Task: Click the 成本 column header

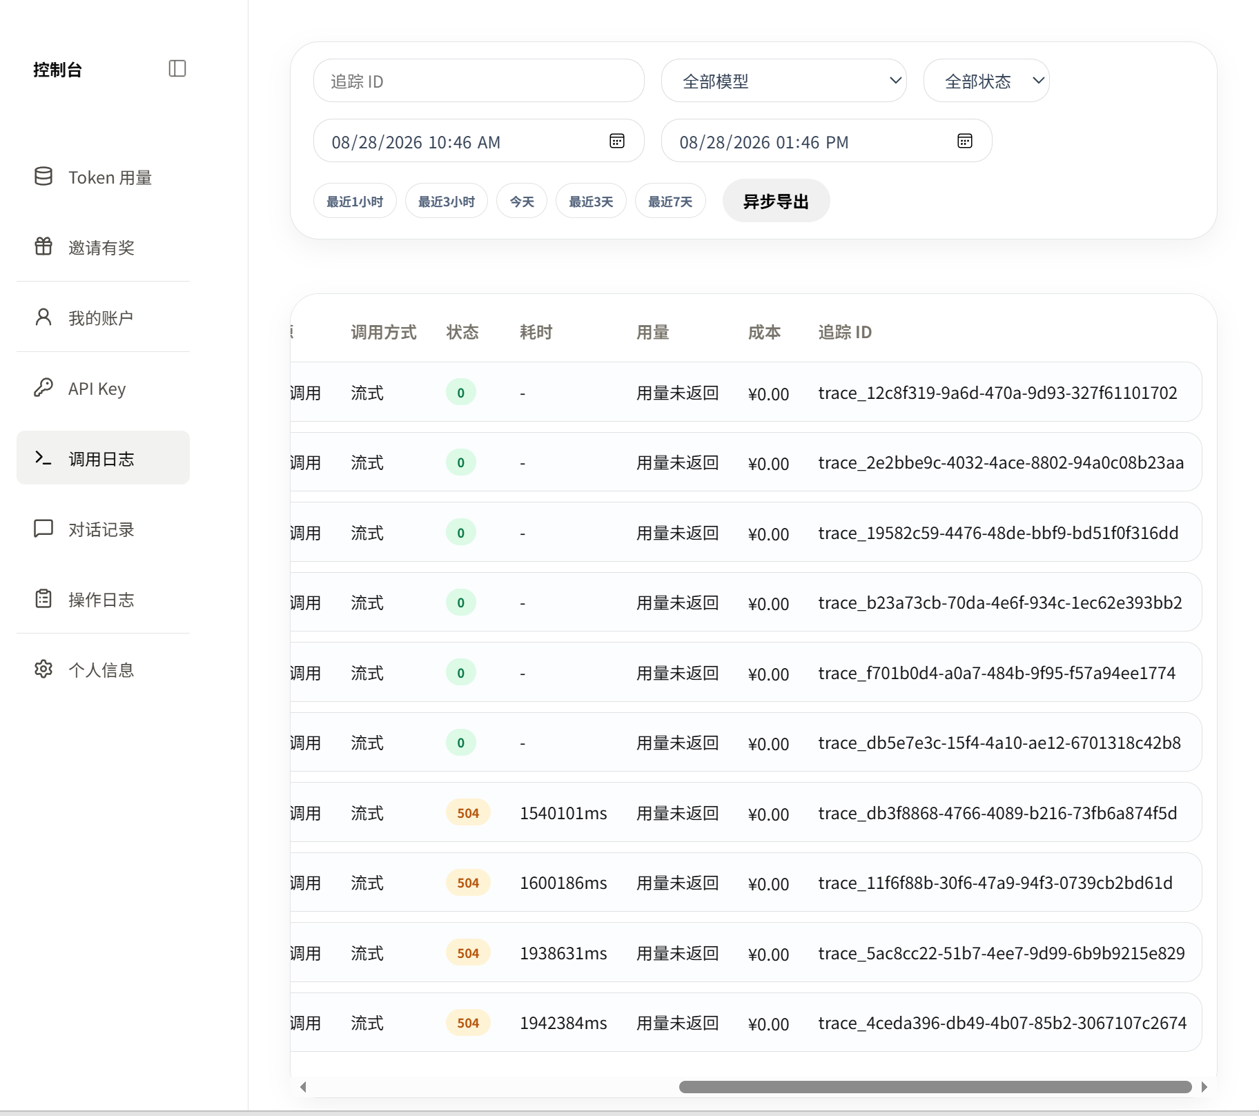Action: tap(765, 332)
